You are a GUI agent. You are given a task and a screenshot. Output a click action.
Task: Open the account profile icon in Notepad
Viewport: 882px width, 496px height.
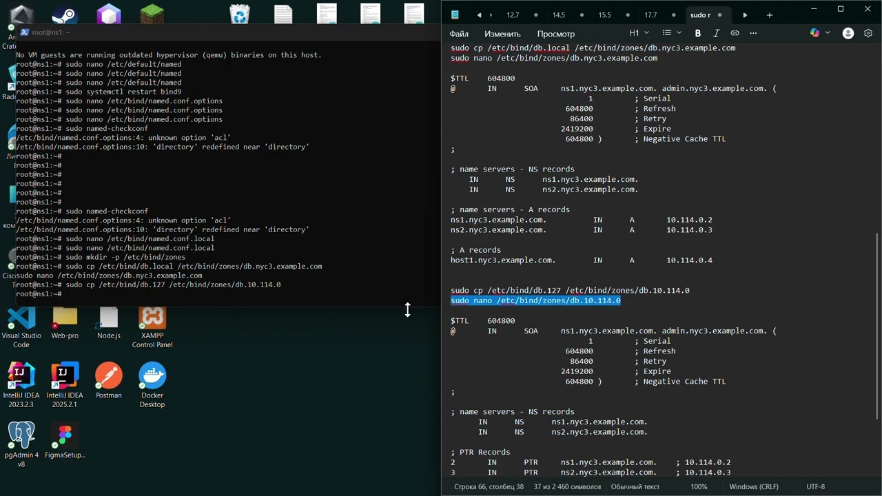pyautogui.click(x=848, y=33)
